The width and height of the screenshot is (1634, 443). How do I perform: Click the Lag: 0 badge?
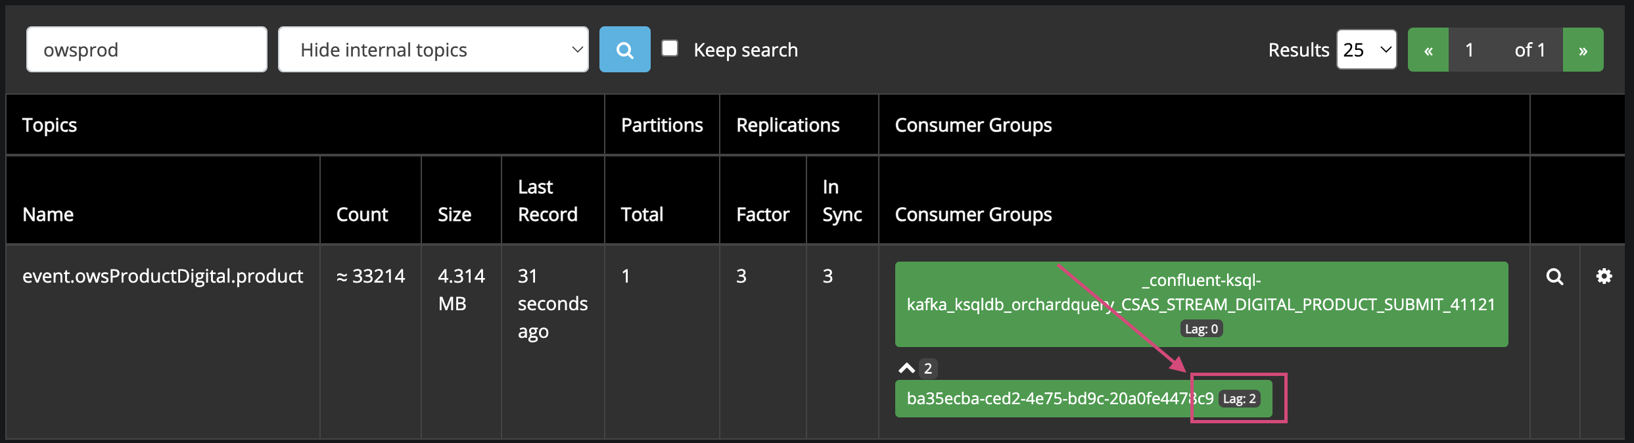tap(1202, 329)
